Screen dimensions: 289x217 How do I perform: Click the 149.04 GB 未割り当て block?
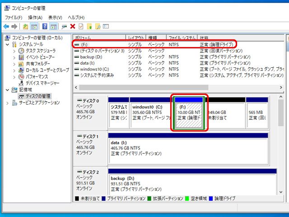click(x=225, y=113)
